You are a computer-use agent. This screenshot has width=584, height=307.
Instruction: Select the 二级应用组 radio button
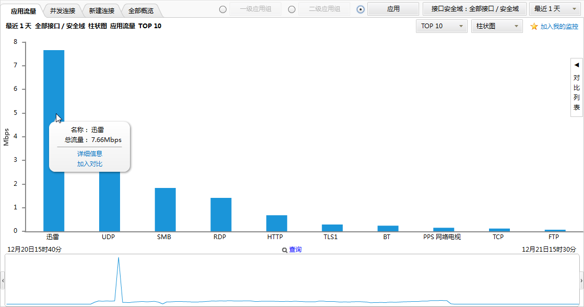(x=292, y=9)
